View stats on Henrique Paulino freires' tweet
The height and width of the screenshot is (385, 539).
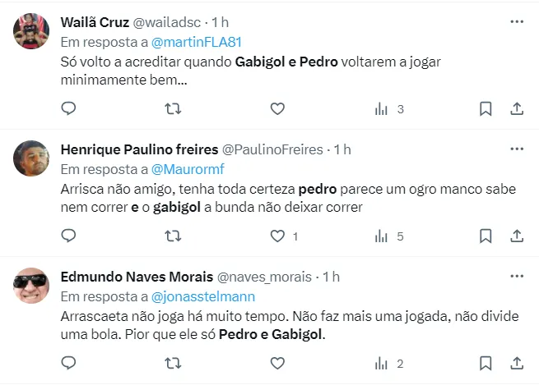point(381,236)
